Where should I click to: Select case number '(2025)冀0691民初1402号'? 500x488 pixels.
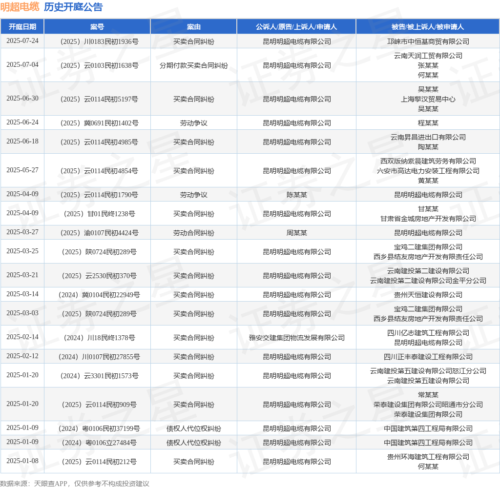[x=99, y=123]
